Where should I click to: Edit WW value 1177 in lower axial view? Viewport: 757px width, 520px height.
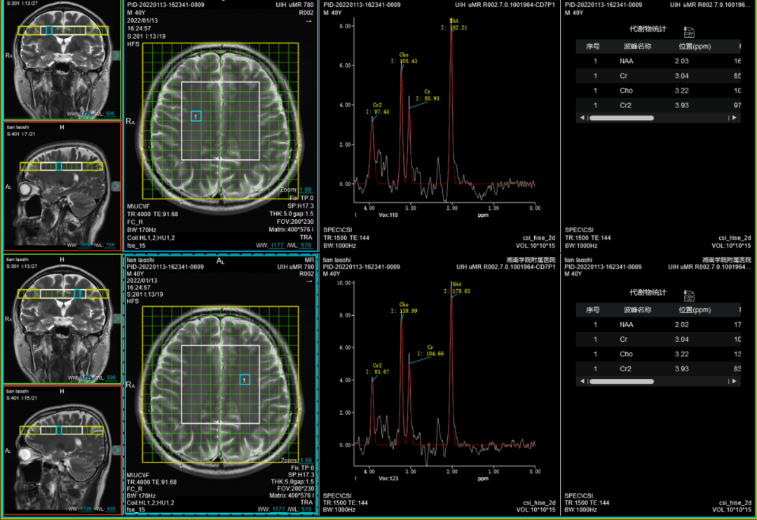(x=278, y=509)
